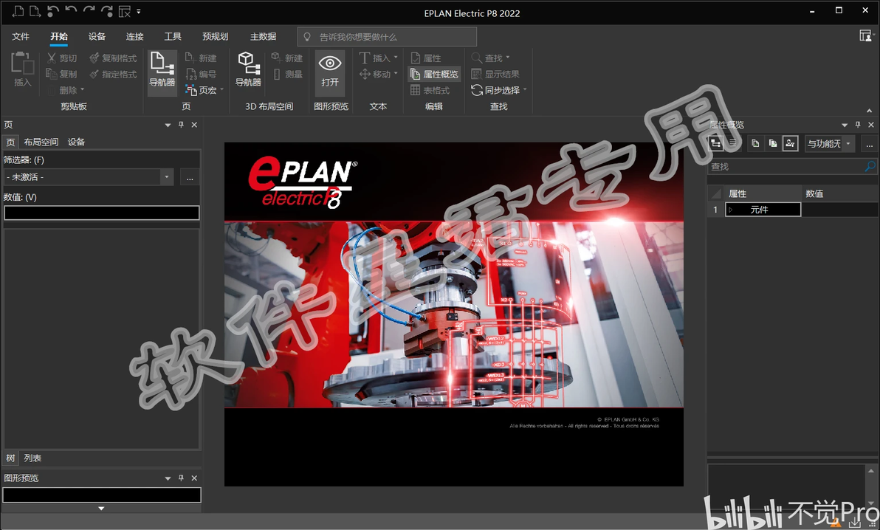
Task: Switch 属性概览 panel to list view
Action: (733, 144)
